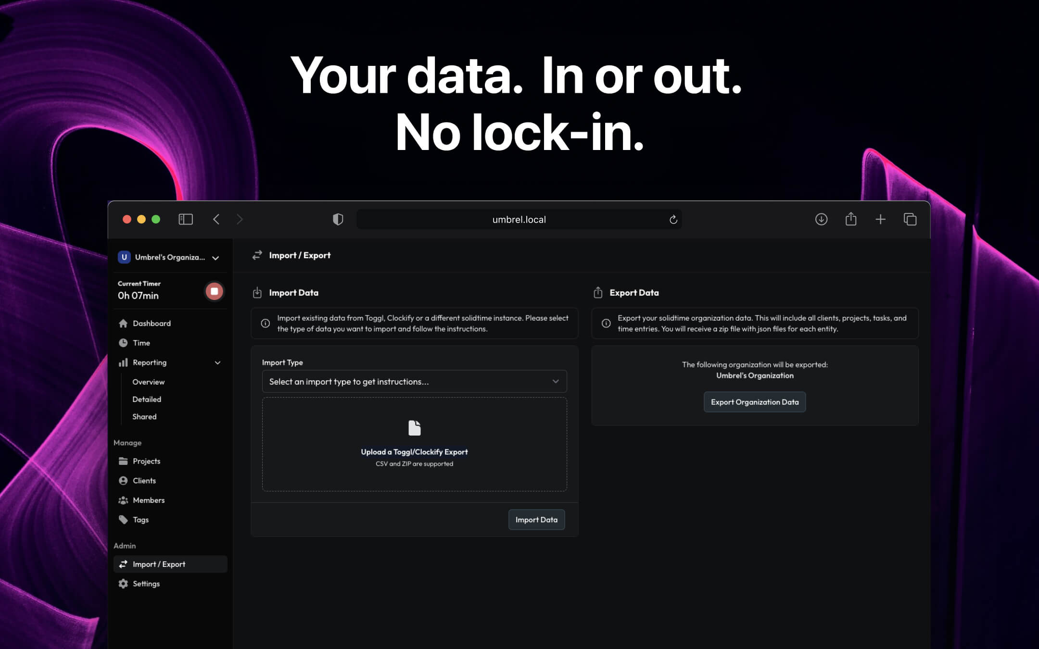Click the Import Data button
1039x649 pixels.
[536, 520]
